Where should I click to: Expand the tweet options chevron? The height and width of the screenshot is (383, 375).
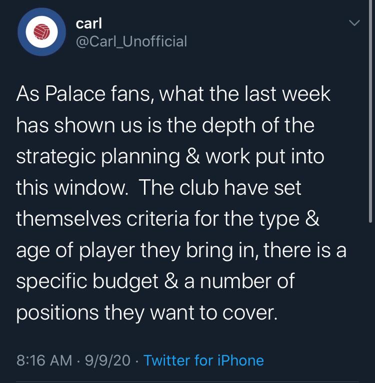pos(353,23)
